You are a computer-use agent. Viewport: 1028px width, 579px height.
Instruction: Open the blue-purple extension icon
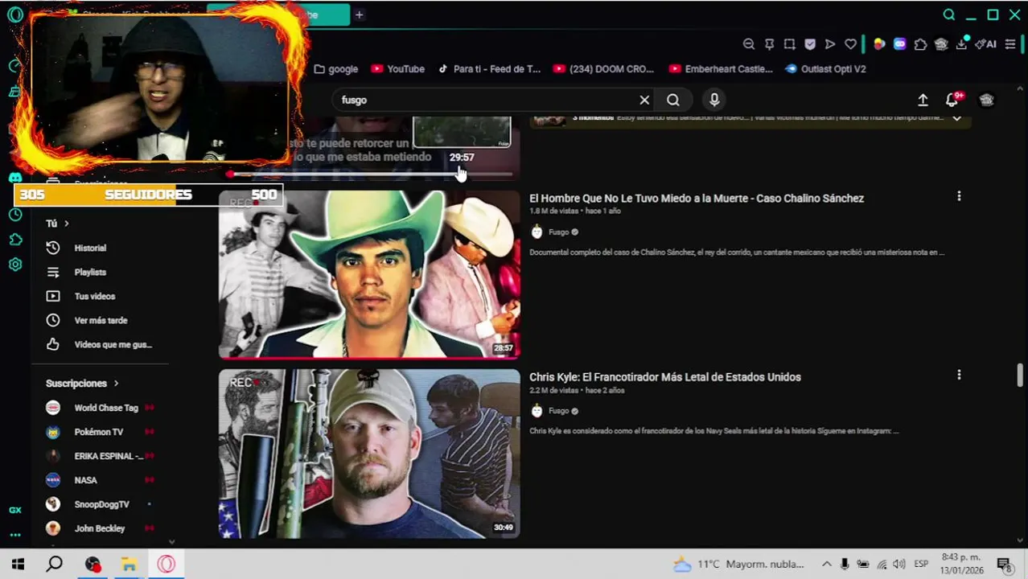coord(900,44)
